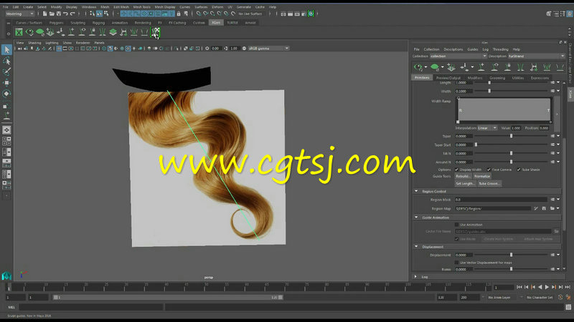
Task: Open the Generate menu
Action: click(x=244, y=7)
